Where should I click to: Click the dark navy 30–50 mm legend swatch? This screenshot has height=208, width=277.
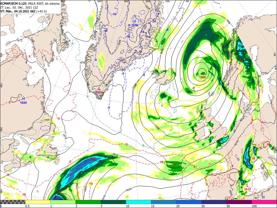pos(214,202)
